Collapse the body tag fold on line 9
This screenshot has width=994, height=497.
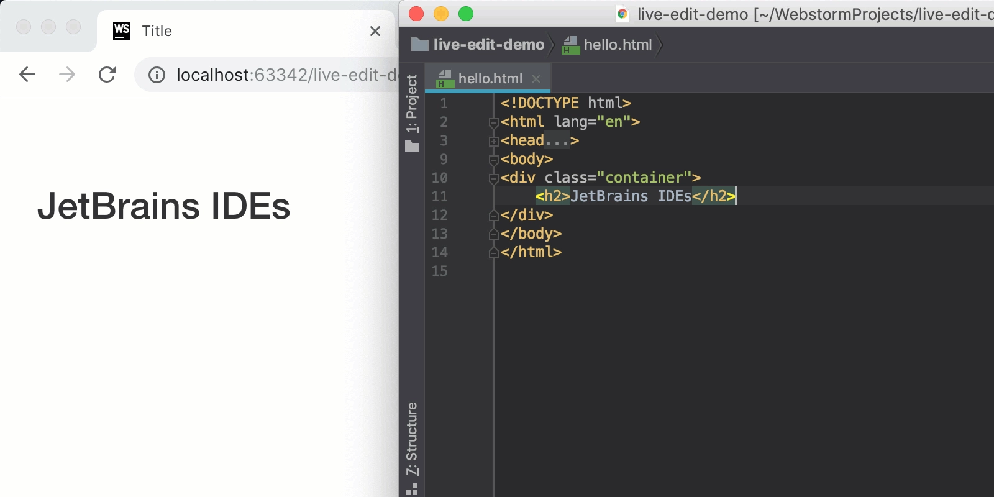coord(494,160)
